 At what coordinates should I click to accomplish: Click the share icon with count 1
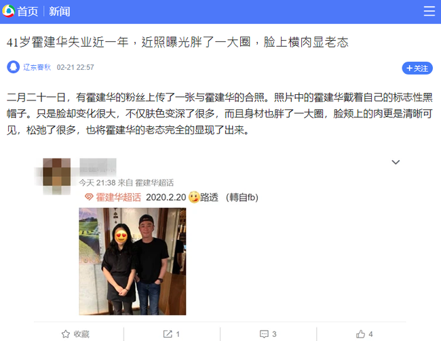(x=168, y=334)
